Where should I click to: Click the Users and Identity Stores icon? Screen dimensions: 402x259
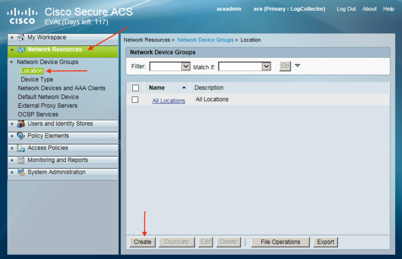(x=21, y=124)
